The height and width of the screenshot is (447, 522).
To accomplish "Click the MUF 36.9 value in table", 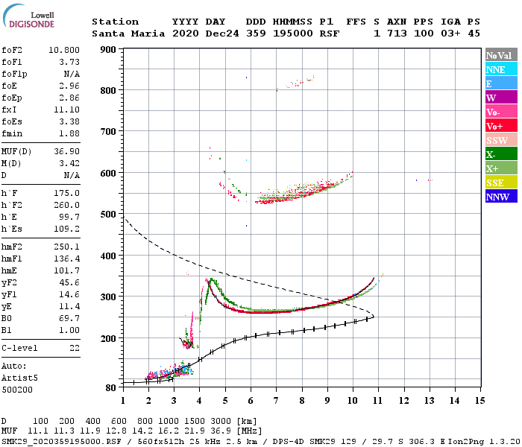I will 221,431.
